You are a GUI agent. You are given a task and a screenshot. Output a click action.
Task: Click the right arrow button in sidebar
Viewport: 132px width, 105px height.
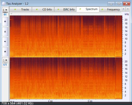(x=5, y=42)
